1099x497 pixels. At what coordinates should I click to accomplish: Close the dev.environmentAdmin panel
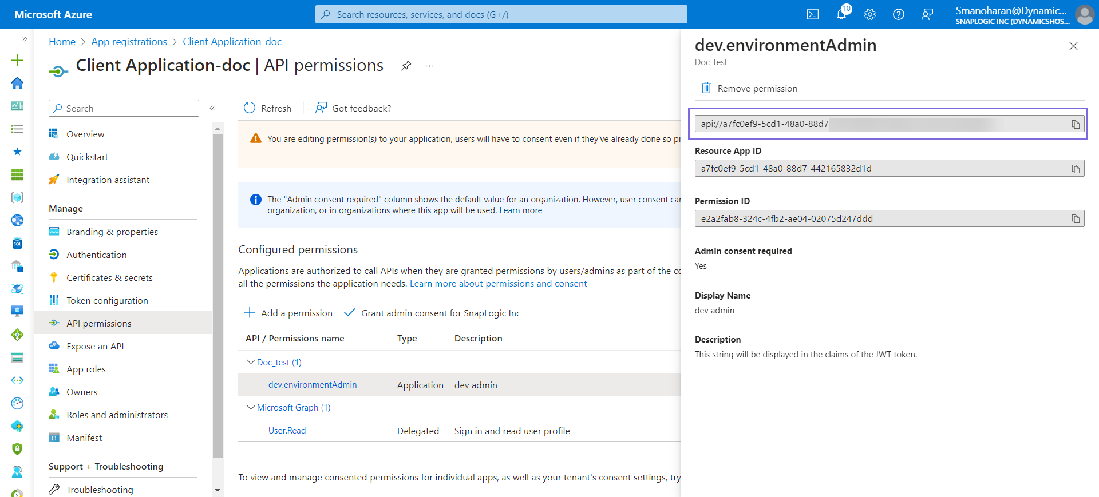pos(1073,46)
